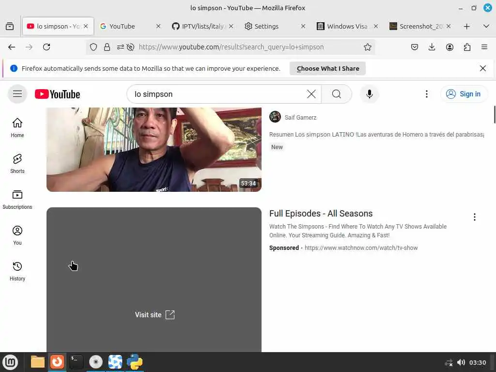Open the Saif Gamerz channel avatar
The image size is (496, 372).
click(275, 117)
